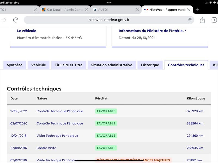This screenshot has height=163, width=218.
Task: Click the date 27/08/2016
Action: click(19, 148)
